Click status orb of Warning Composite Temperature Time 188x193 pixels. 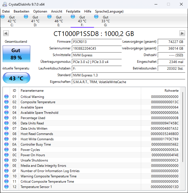6,176
